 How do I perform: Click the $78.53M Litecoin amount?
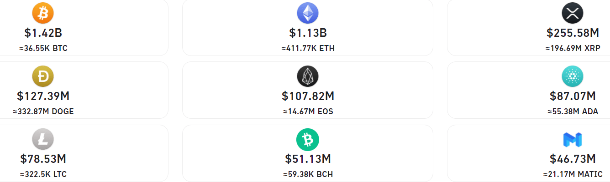[43, 159]
